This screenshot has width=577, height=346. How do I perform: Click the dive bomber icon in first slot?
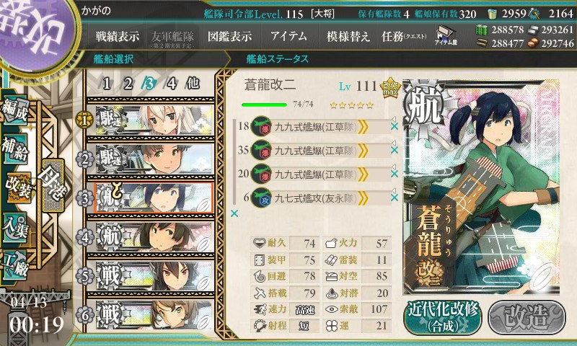[x=261, y=126]
